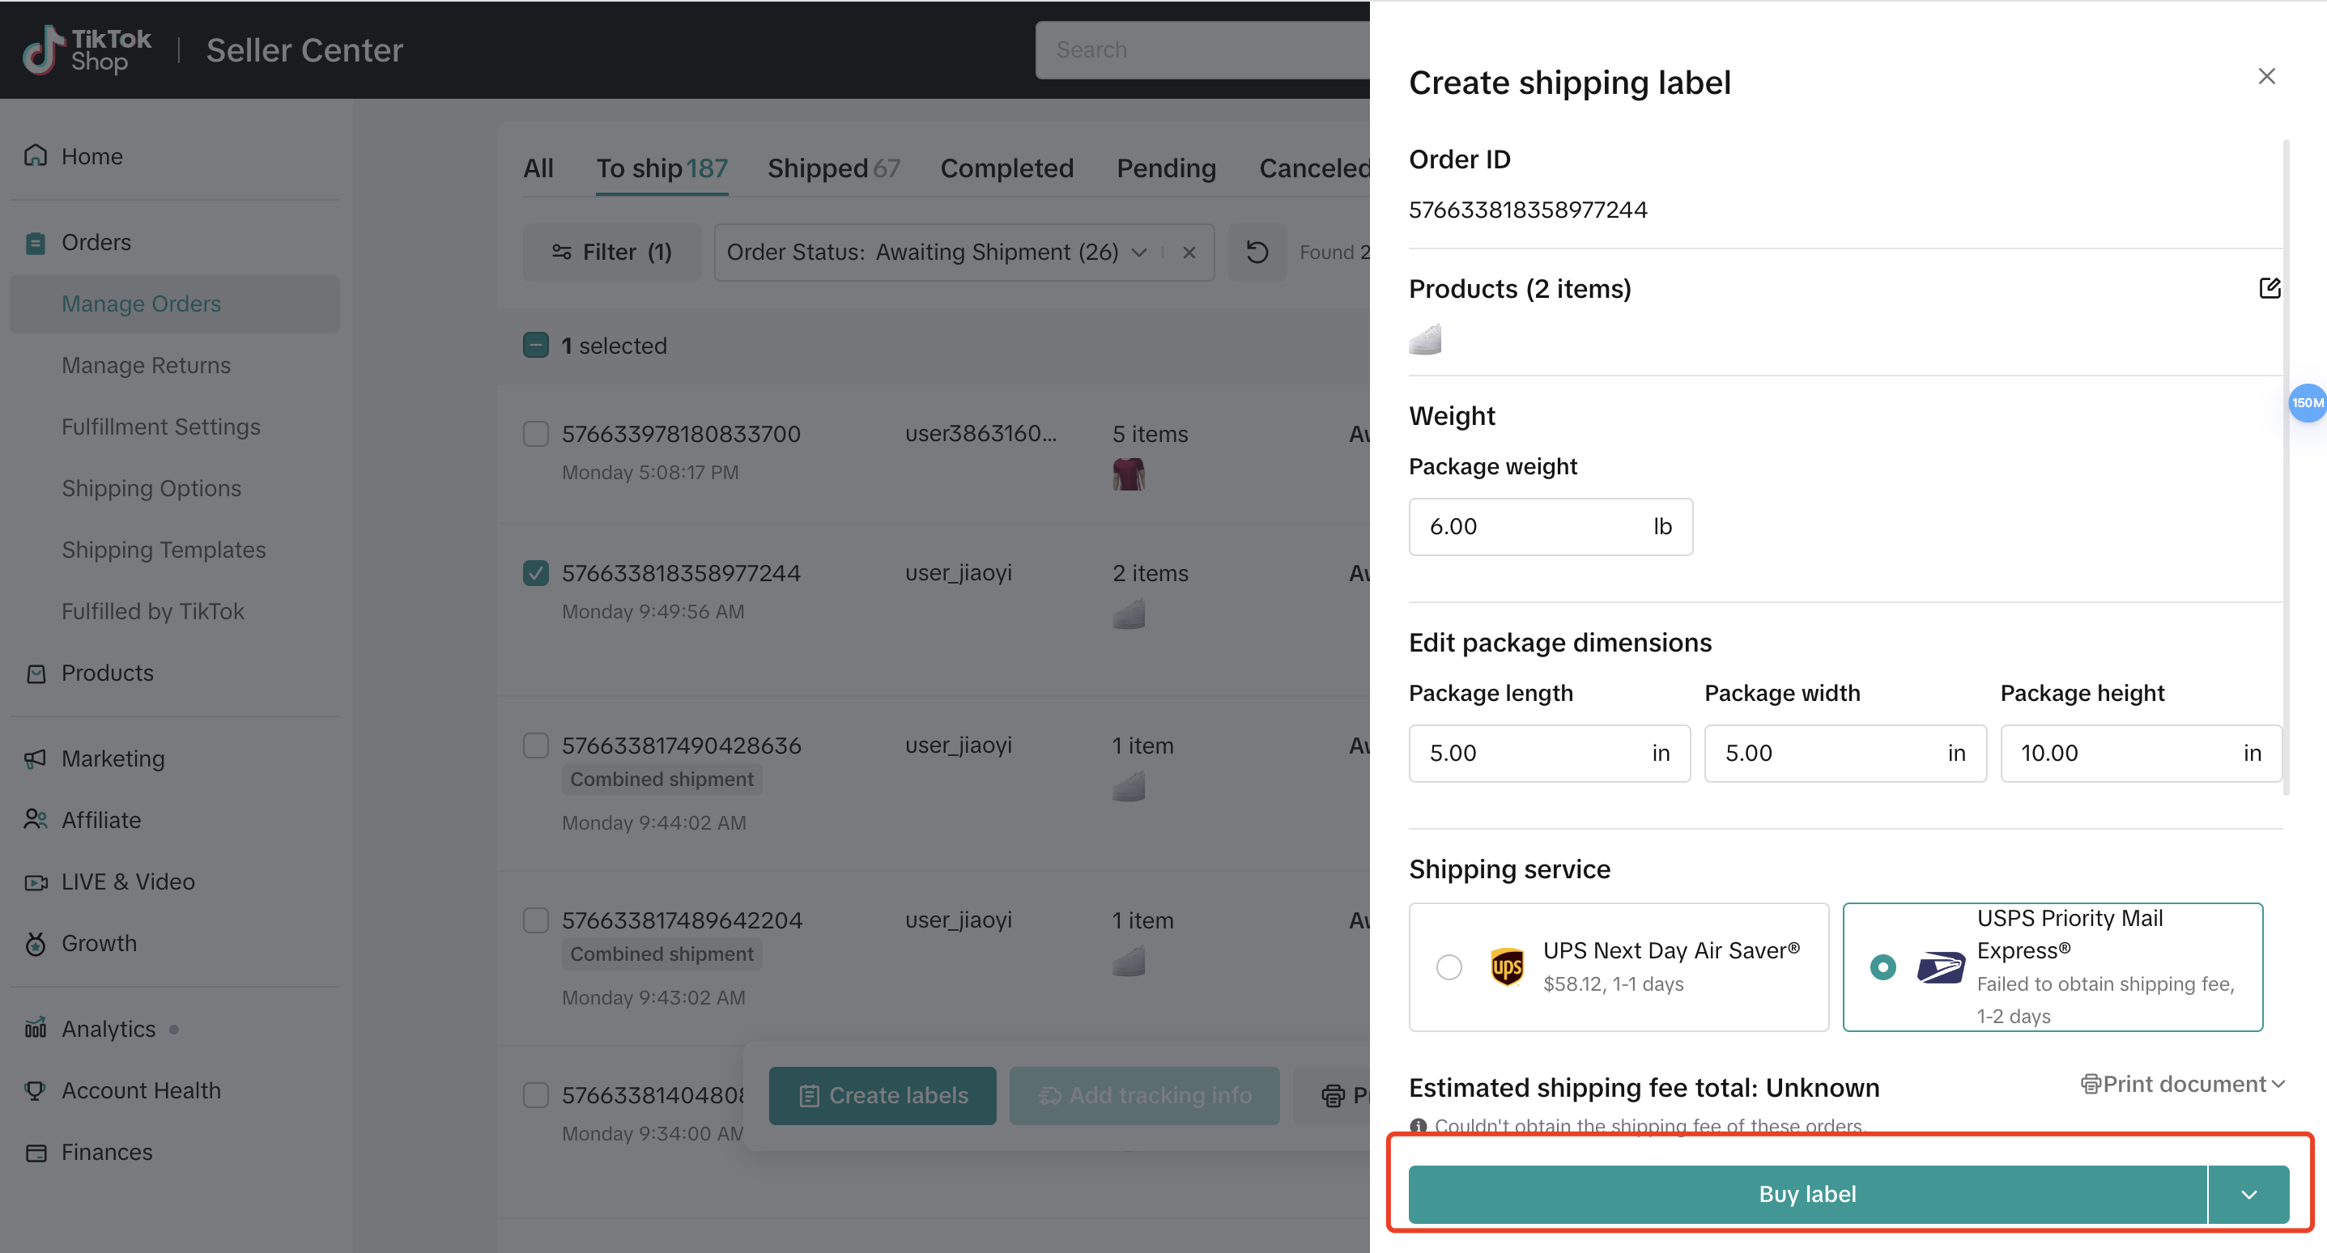The height and width of the screenshot is (1253, 2327).
Task: Click the edit products pencil icon
Action: [x=2270, y=288]
